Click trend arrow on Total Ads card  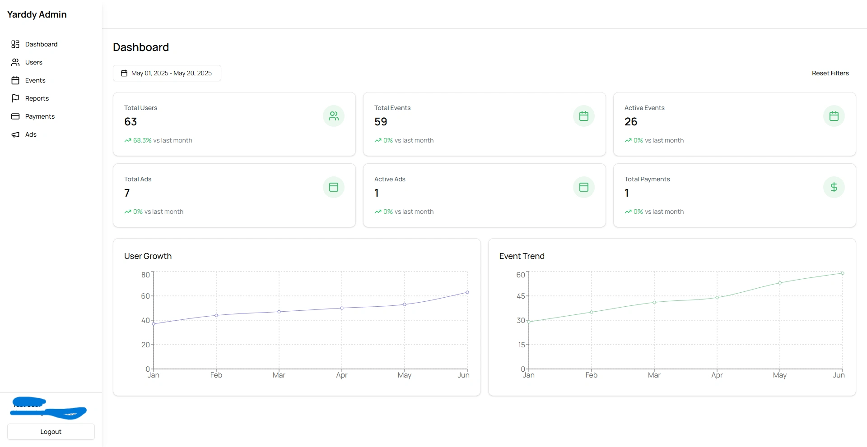point(128,212)
